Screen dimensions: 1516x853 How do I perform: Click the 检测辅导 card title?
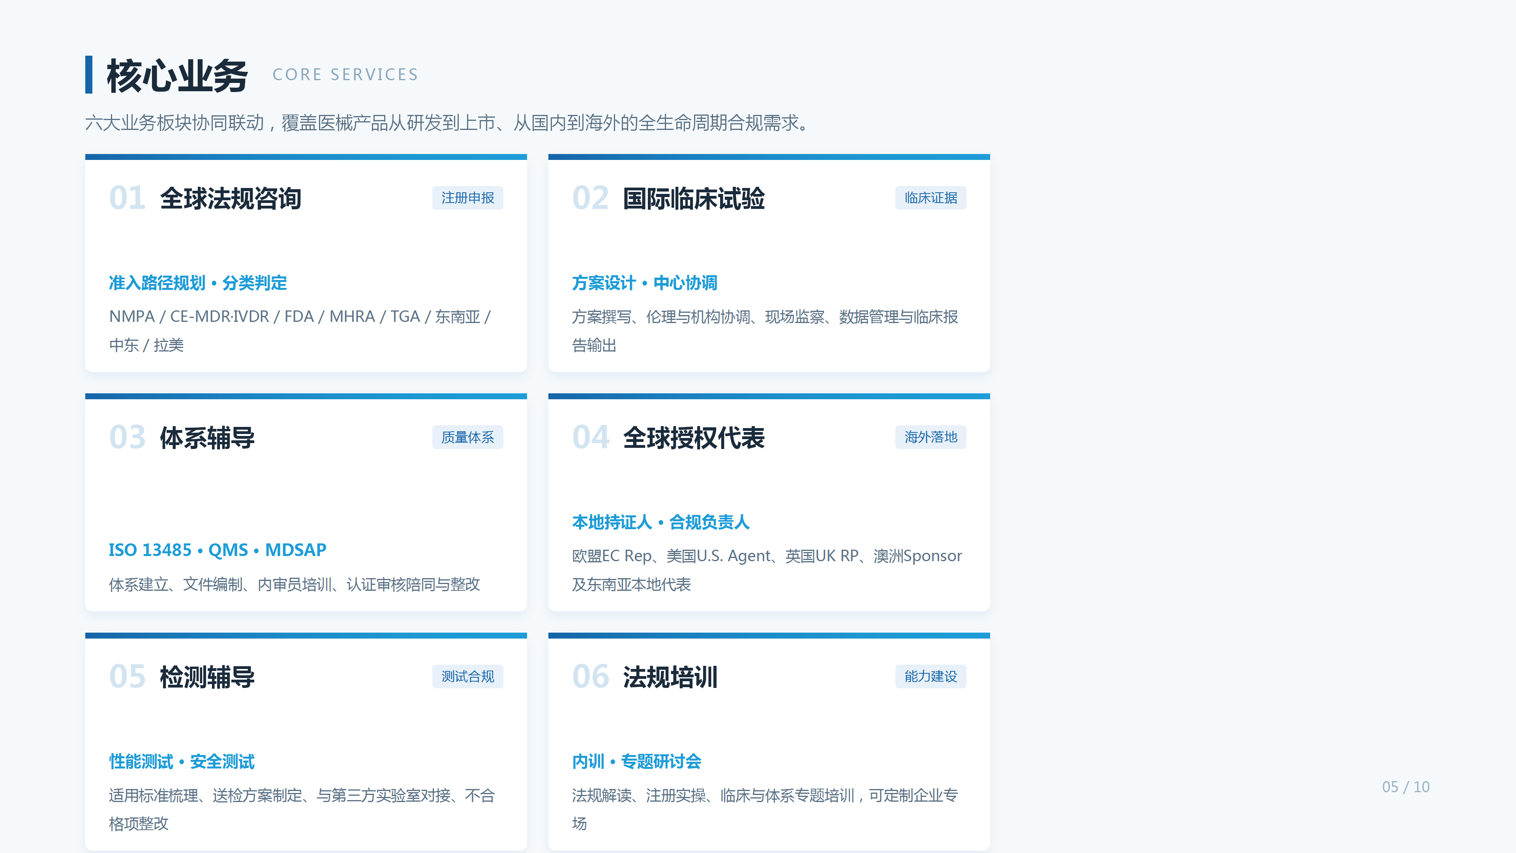(x=207, y=676)
